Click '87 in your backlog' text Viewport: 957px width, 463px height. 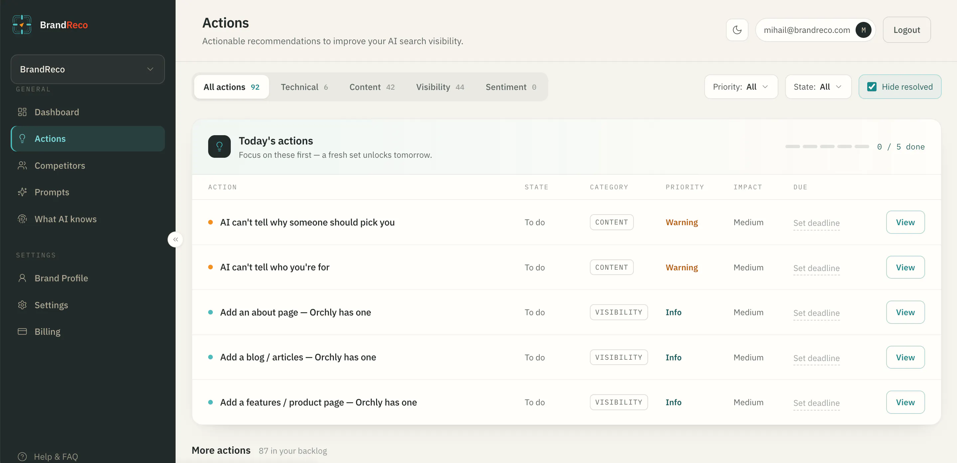click(x=293, y=451)
